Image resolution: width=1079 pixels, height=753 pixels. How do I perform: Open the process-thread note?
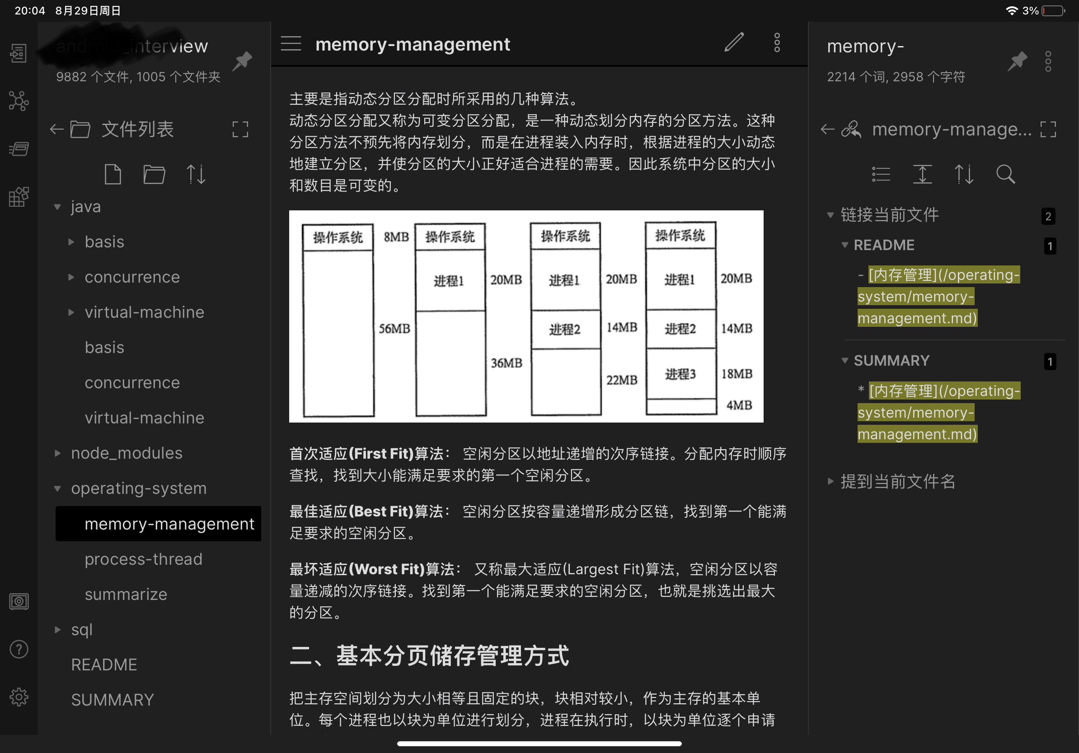click(x=143, y=559)
